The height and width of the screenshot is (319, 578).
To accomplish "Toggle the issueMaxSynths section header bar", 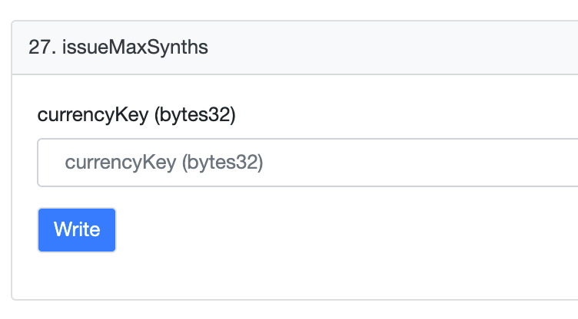I will (x=295, y=48).
